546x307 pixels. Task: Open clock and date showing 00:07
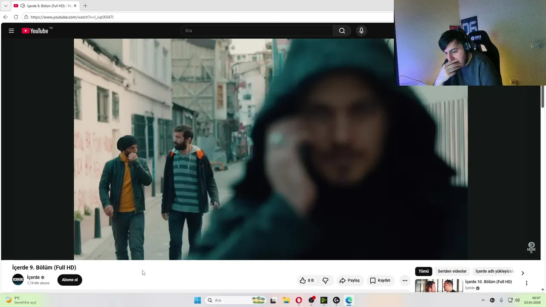(x=533, y=300)
